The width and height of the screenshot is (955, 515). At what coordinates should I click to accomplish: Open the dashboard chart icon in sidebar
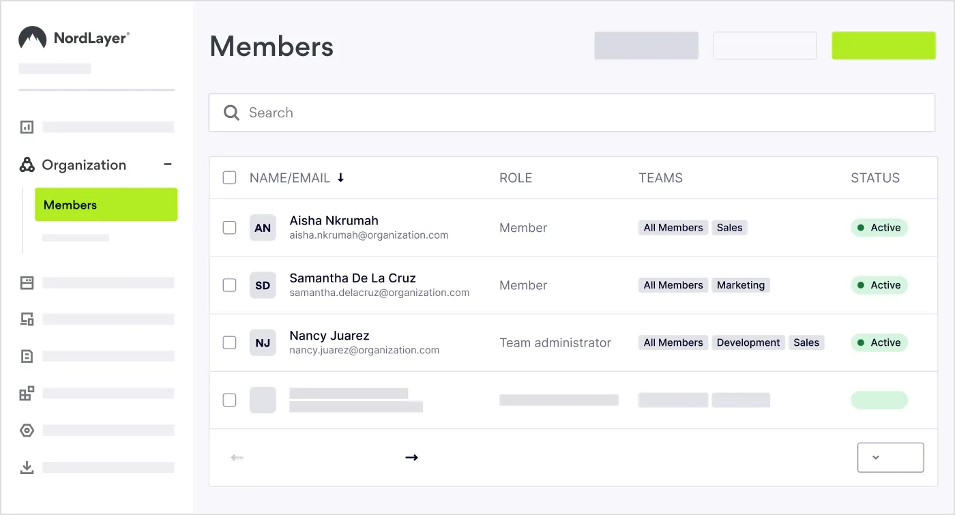27,127
